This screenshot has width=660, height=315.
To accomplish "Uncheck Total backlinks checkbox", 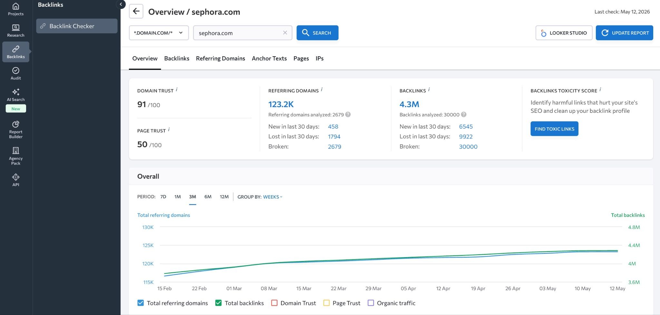I will pyautogui.click(x=218, y=303).
